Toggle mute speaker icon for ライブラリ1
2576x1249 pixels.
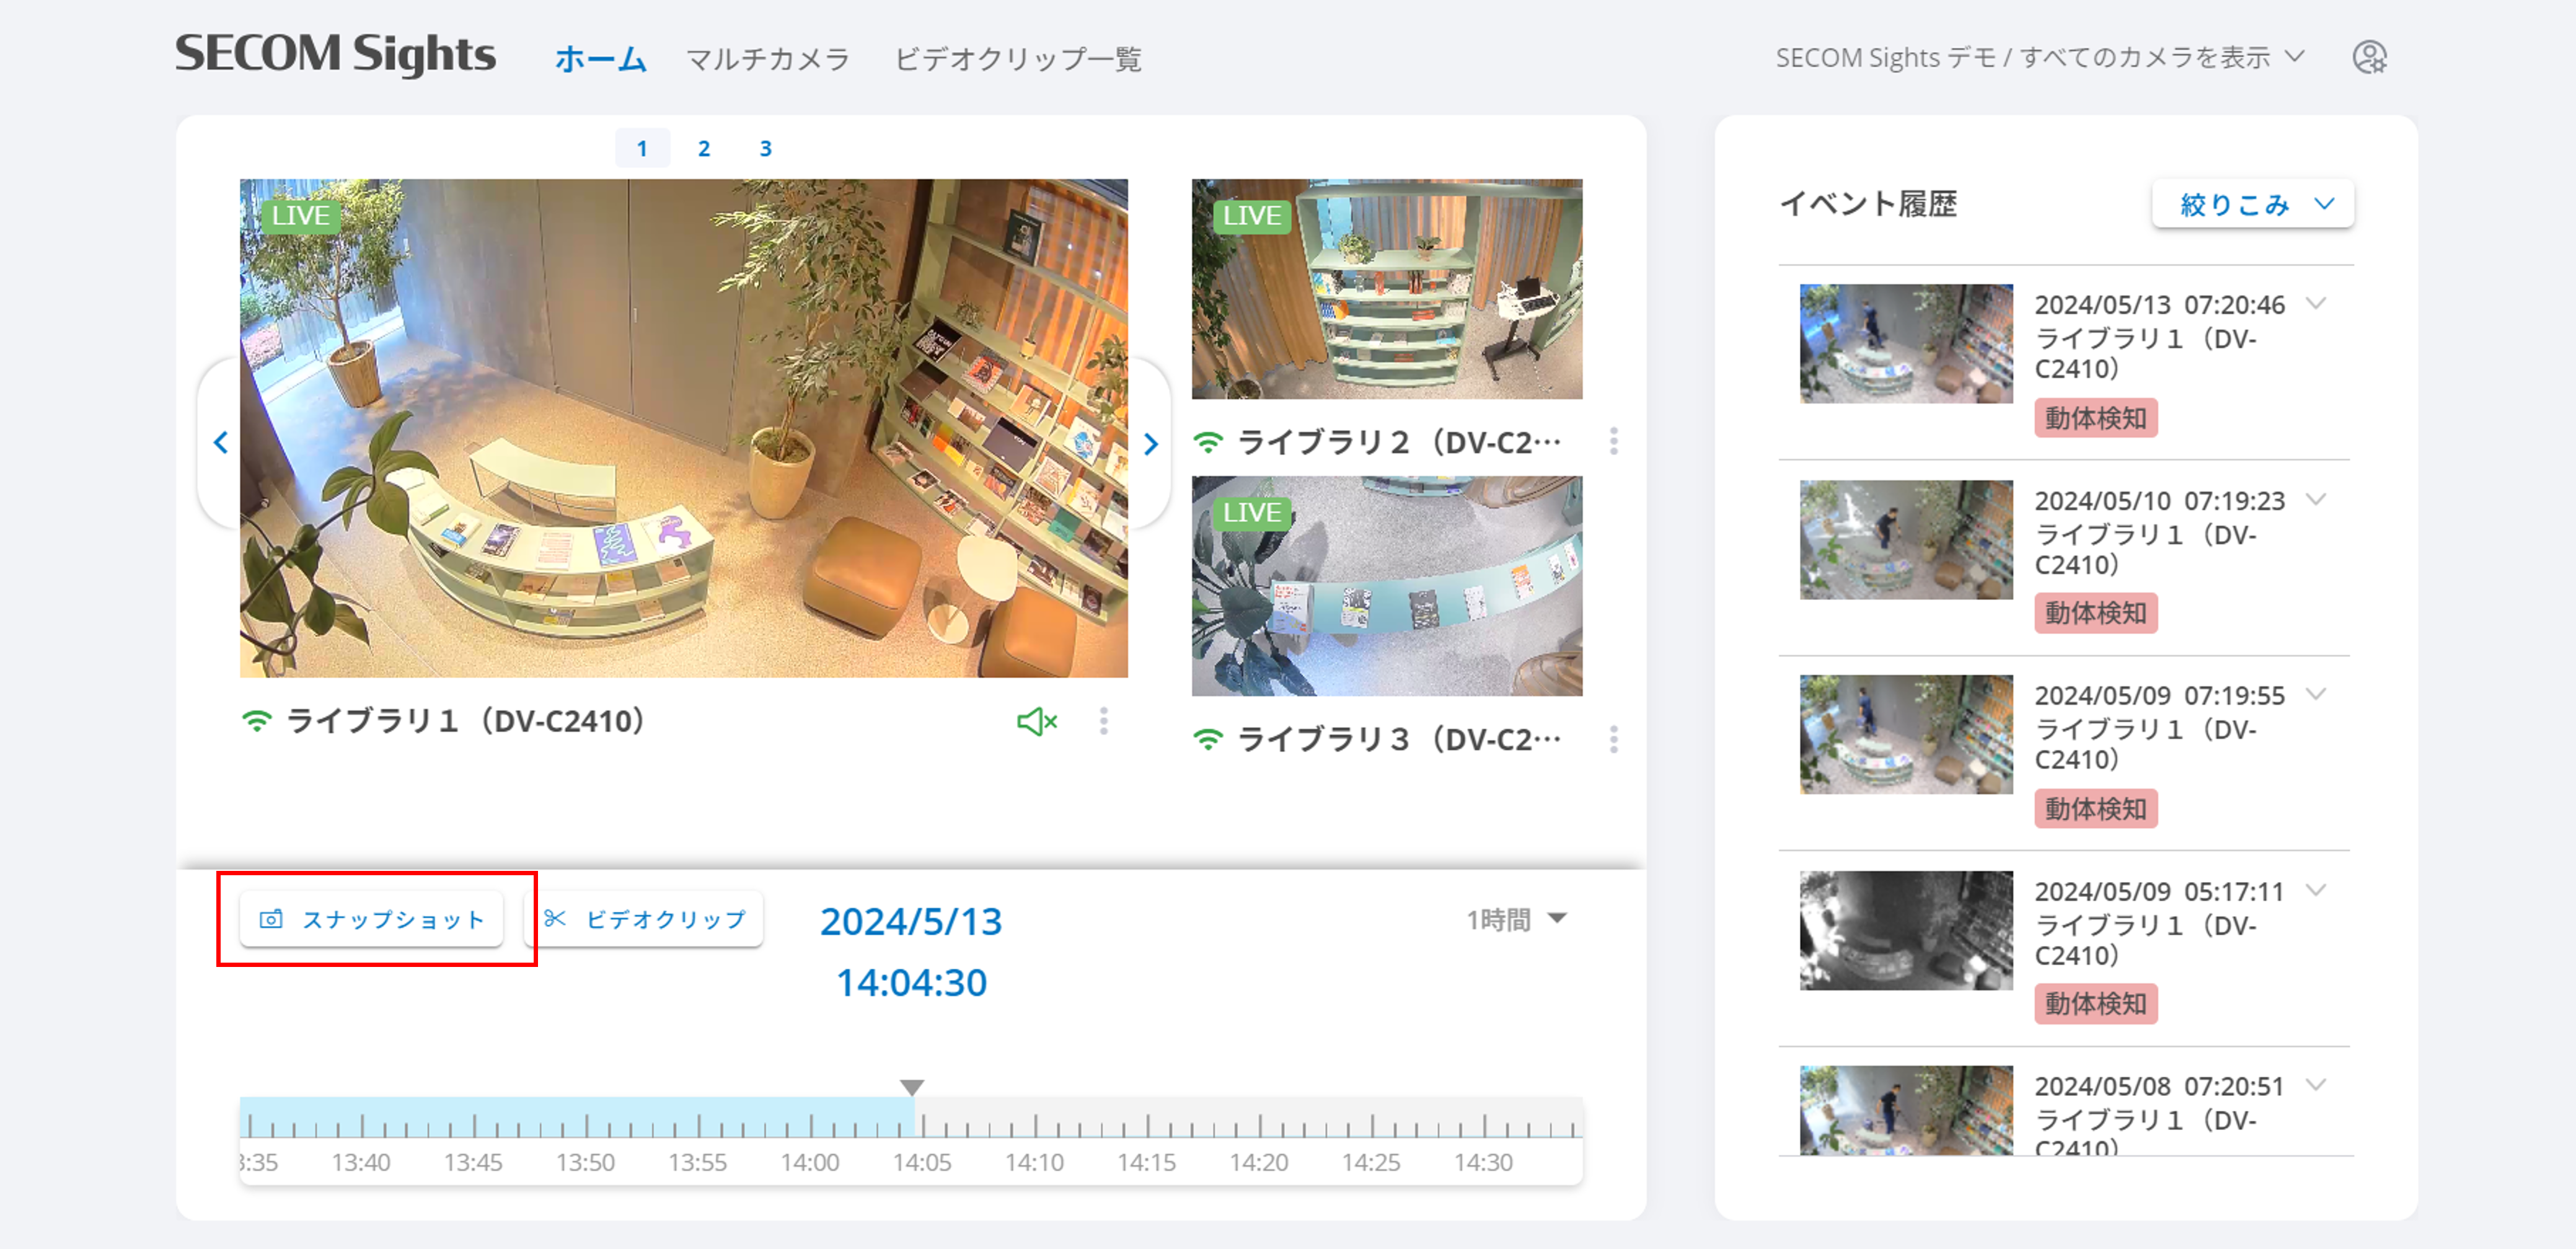click(x=1037, y=721)
